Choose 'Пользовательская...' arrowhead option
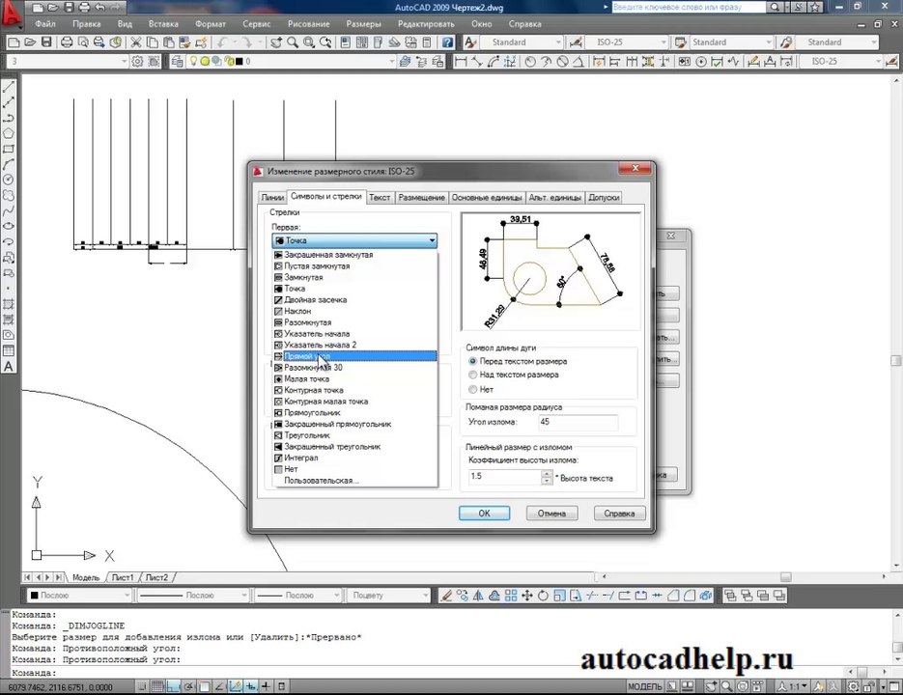The height and width of the screenshot is (695, 903). tap(354, 480)
